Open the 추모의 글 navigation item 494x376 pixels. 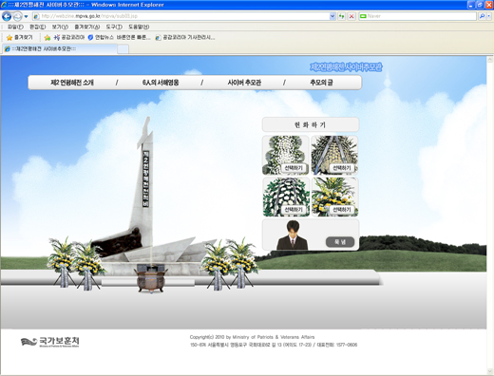coord(321,83)
